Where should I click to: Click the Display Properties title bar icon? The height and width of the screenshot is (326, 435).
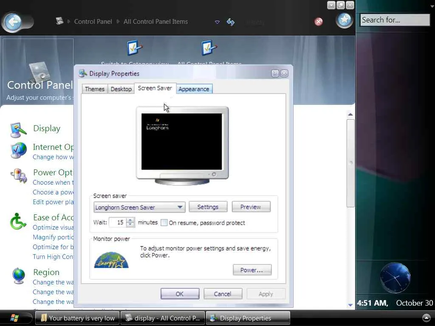coord(83,73)
